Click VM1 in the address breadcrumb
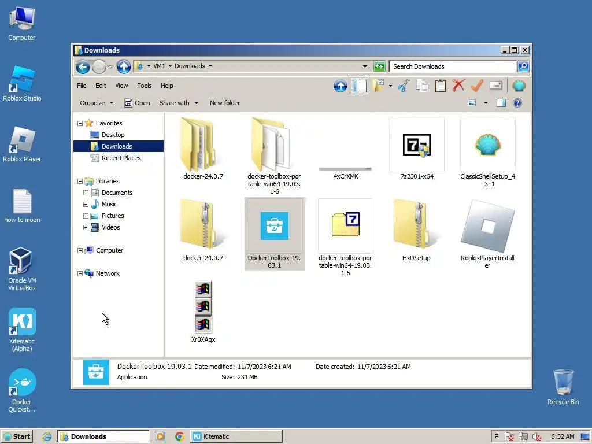Viewport: 592px width, 444px height. click(159, 66)
